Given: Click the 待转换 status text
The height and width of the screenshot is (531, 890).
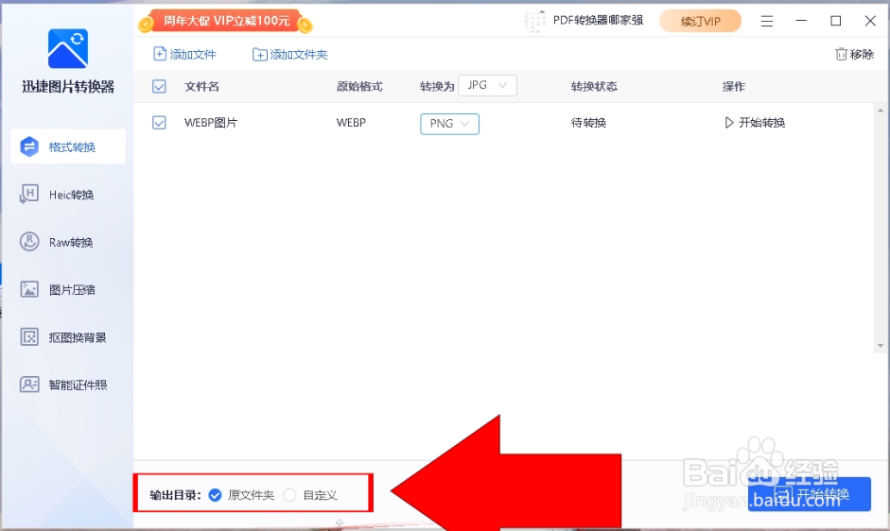Looking at the screenshot, I should [588, 123].
